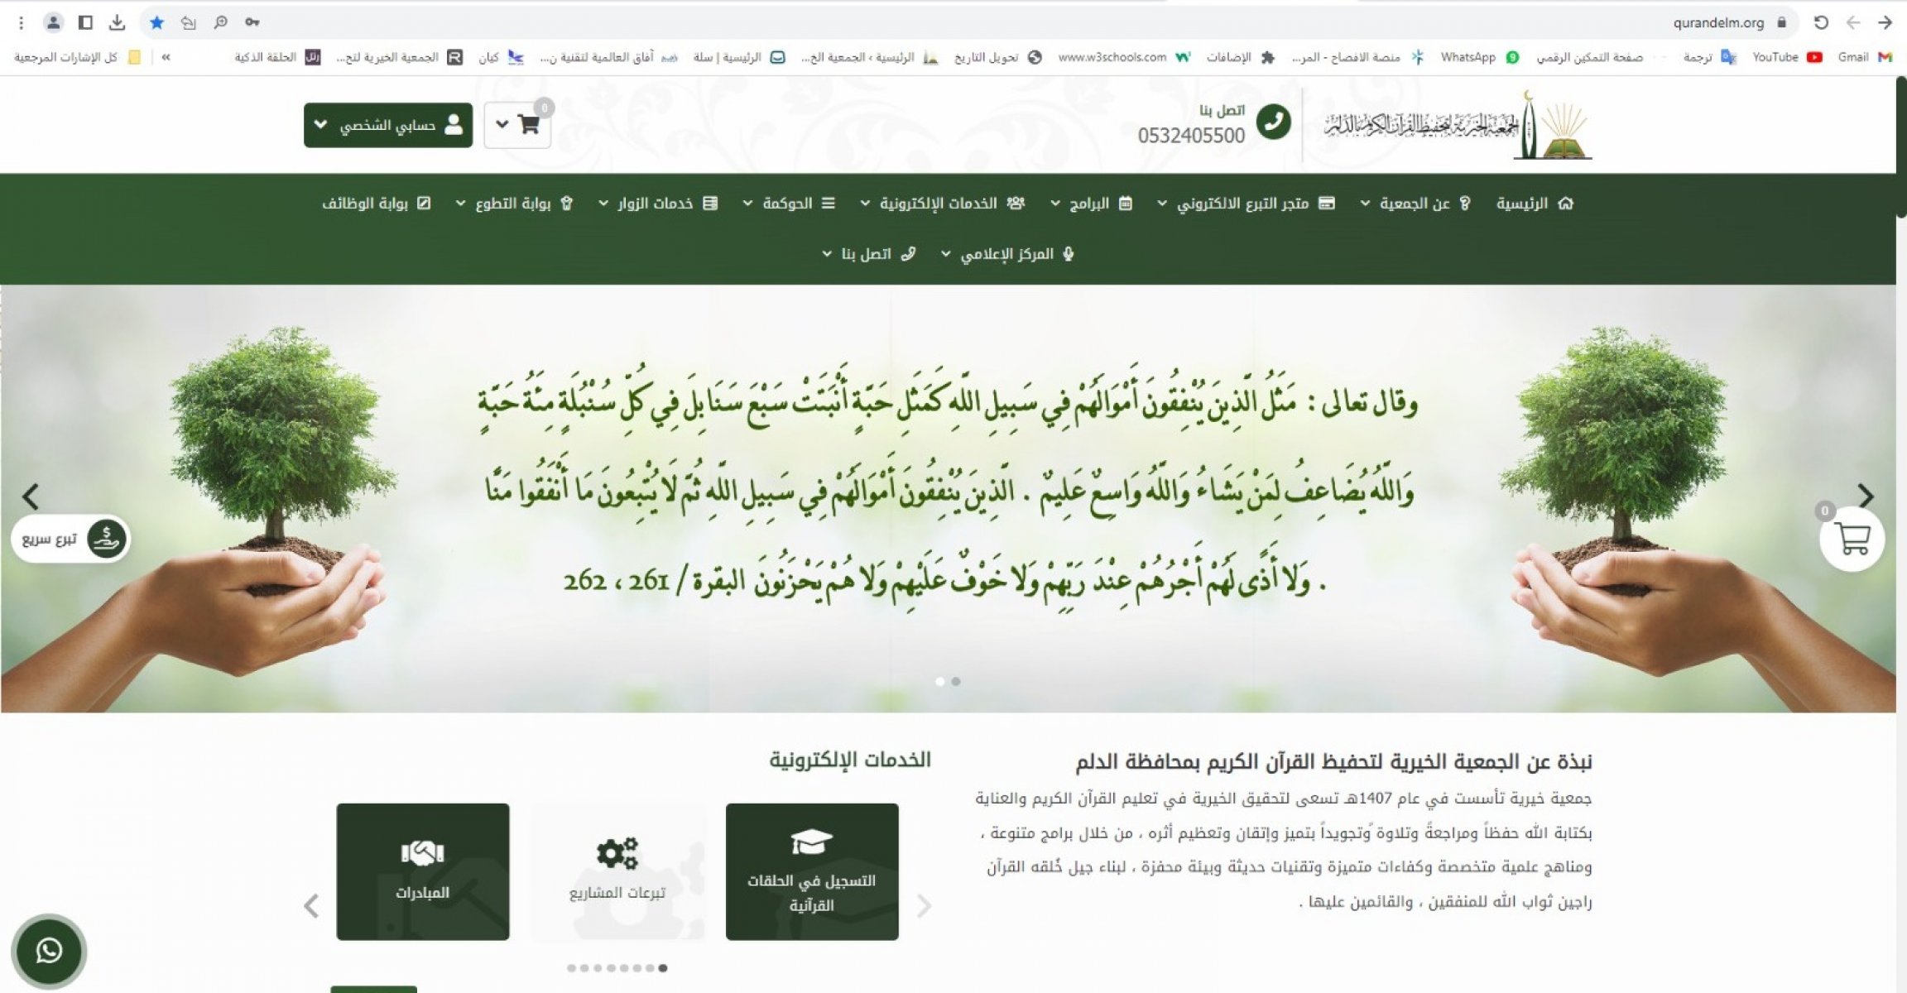Click تبرع سريع quick donate button
1907x993 pixels.
70,540
